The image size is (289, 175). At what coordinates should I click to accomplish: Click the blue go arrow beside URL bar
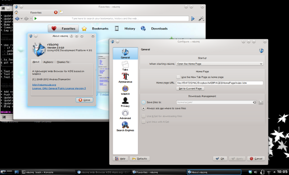(x=193, y=19)
